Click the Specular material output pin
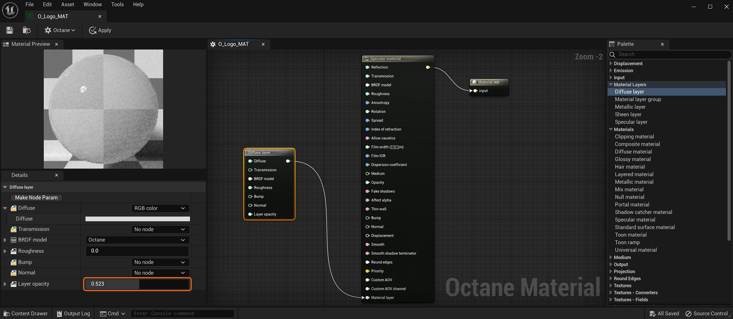 pyautogui.click(x=428, y=67)
